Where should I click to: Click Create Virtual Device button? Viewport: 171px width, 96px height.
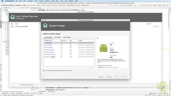coord(27,85)
